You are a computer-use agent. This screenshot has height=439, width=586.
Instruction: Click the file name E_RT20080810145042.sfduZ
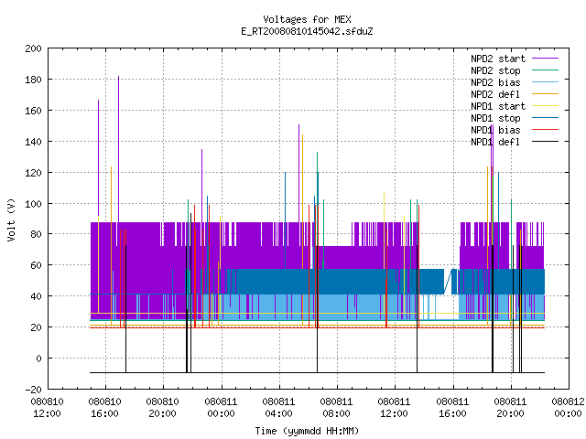307,31
